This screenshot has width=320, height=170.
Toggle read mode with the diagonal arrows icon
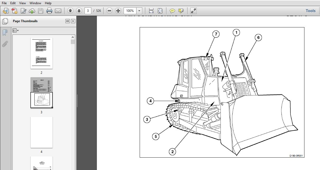point(194,11)
